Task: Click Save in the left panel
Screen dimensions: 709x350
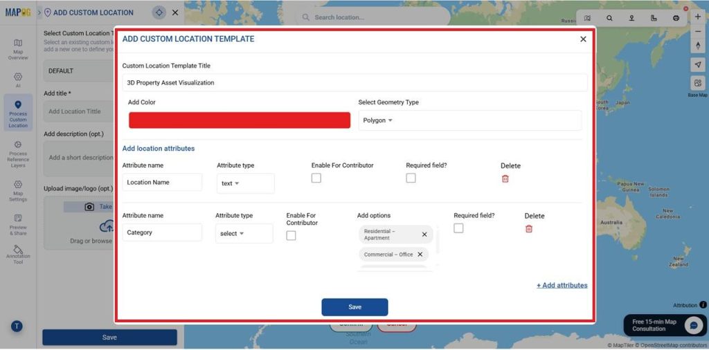Action: pos(110,338)
